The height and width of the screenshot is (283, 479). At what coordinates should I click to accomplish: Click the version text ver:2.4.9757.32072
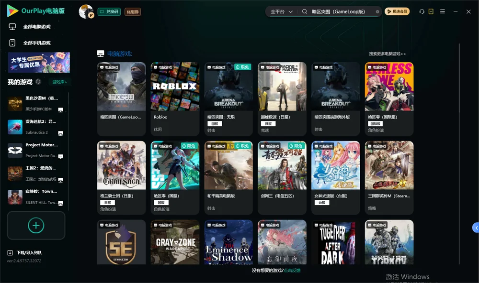point(24,261)
